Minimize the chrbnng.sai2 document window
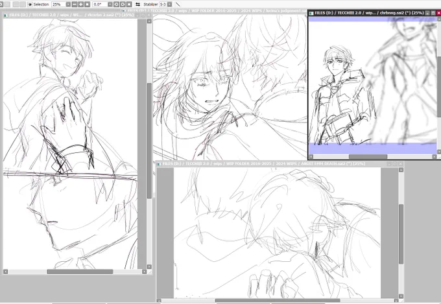Viewport: 441px width, 304px height. (427, 13)
